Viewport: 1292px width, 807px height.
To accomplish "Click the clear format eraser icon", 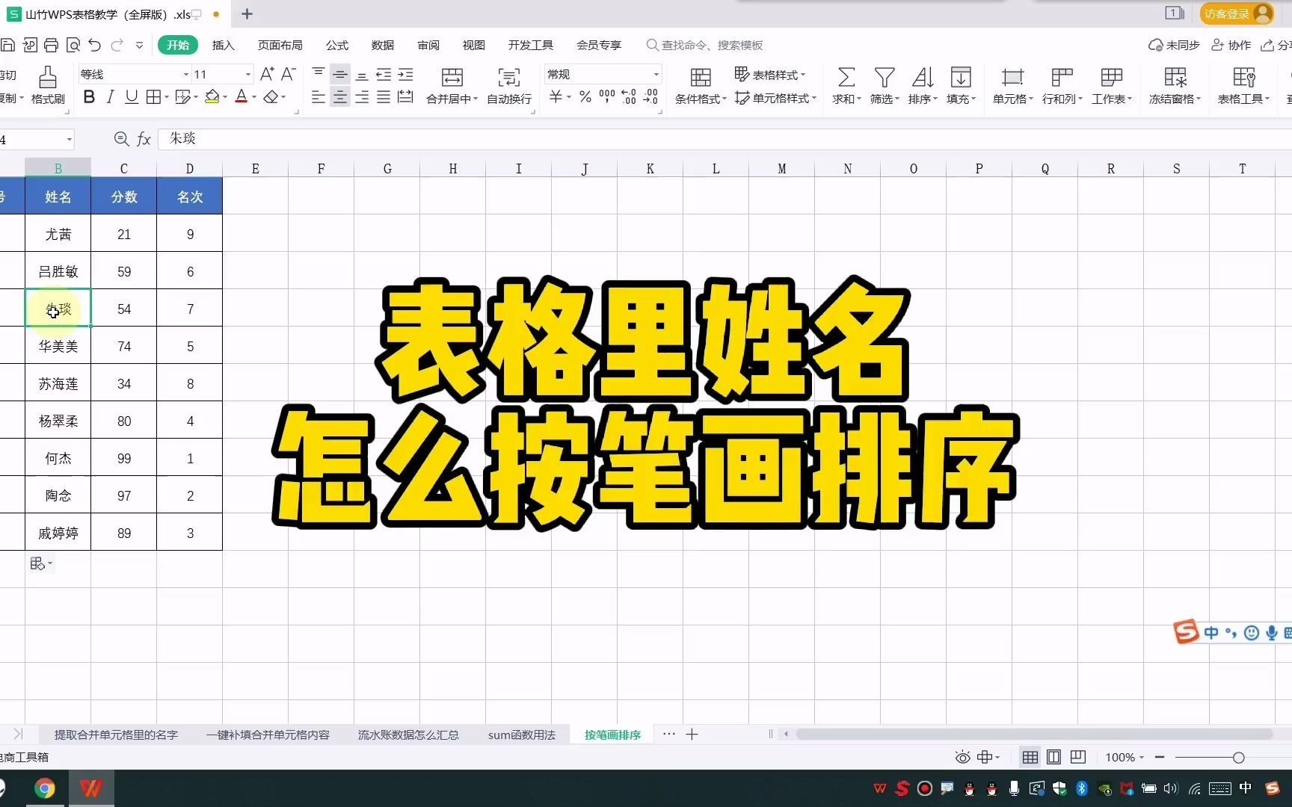I will point(271,97).
